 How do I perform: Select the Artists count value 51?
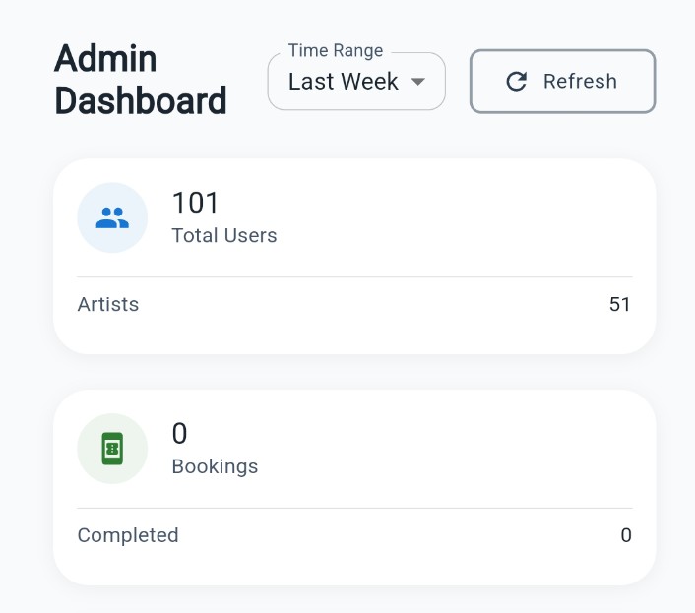click(619, 305)
